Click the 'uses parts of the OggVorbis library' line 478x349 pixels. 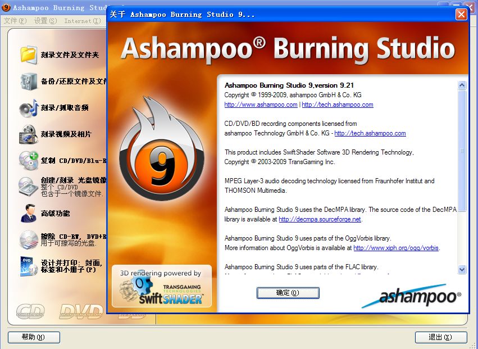[x=308, y=238]
